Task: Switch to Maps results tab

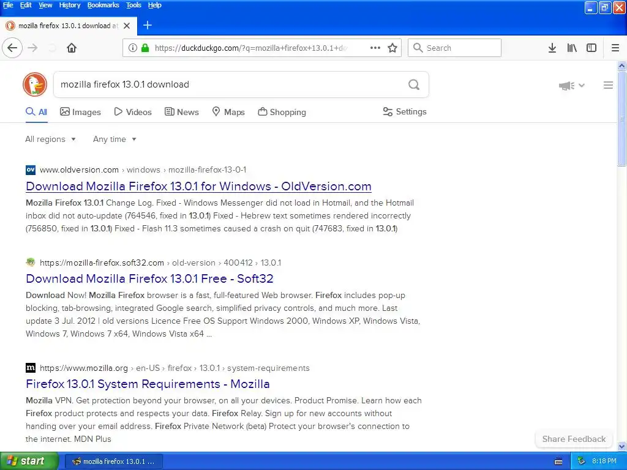Action: (228, 112)
